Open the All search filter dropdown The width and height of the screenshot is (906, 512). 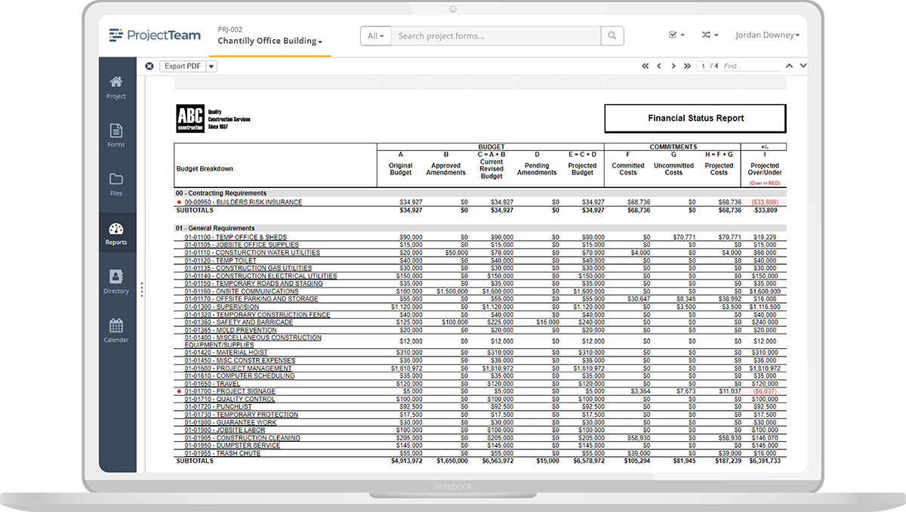(x=375, y=35)
